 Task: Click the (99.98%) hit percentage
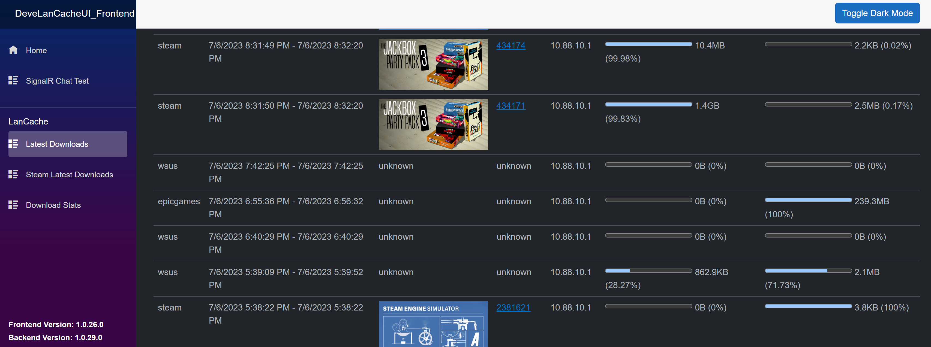623,59
